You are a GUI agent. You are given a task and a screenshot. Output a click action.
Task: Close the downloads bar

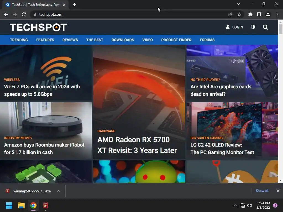(x=278, y=191)
